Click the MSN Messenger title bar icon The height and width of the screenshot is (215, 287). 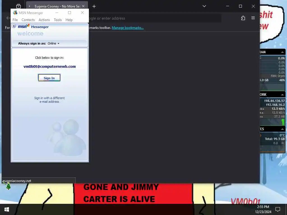click(15, 13)
